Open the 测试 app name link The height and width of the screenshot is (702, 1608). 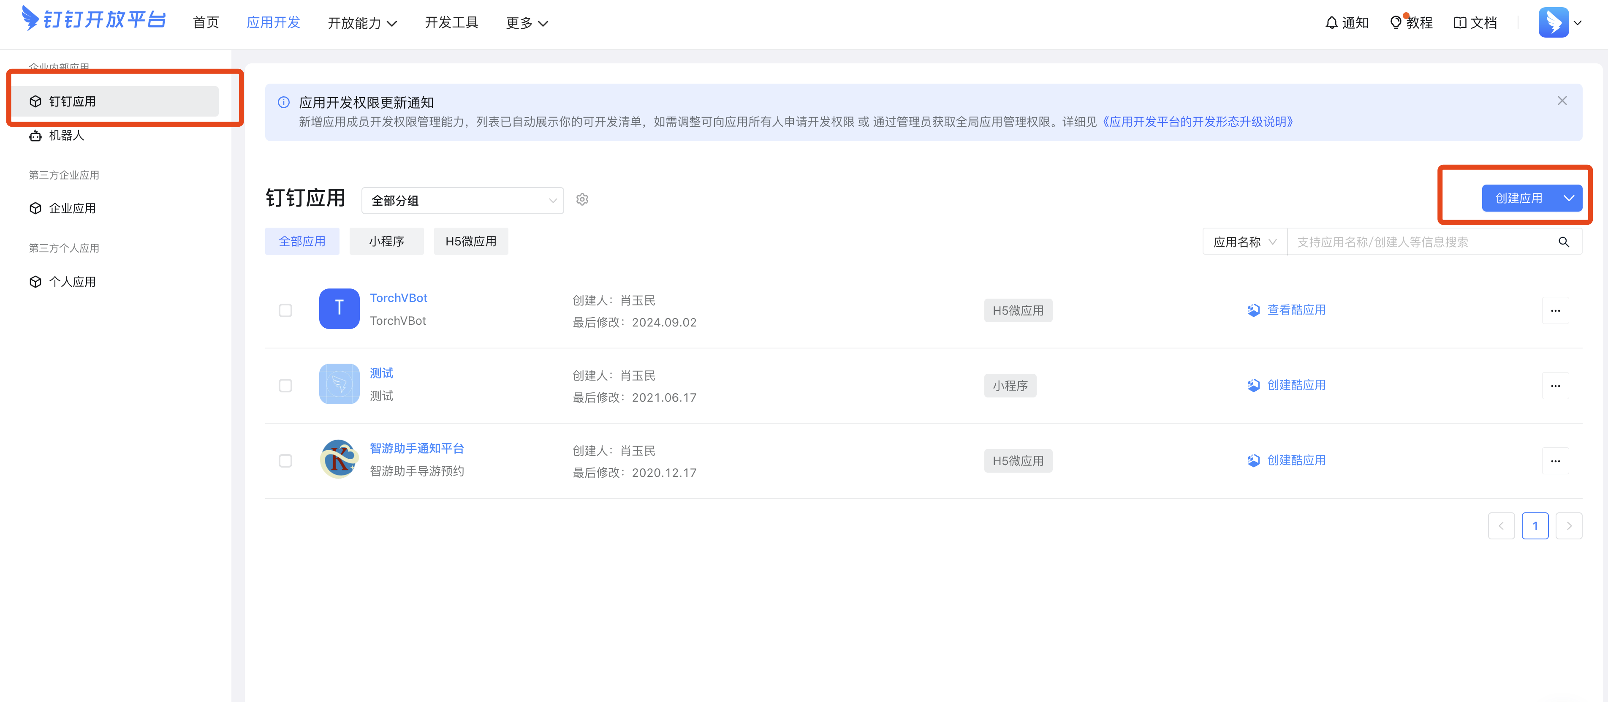(381, 373)
